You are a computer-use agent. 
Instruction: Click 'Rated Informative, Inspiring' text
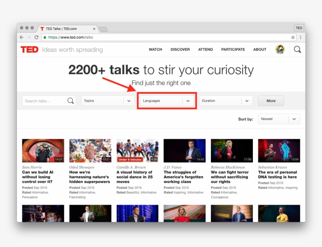tap(278, 188)
